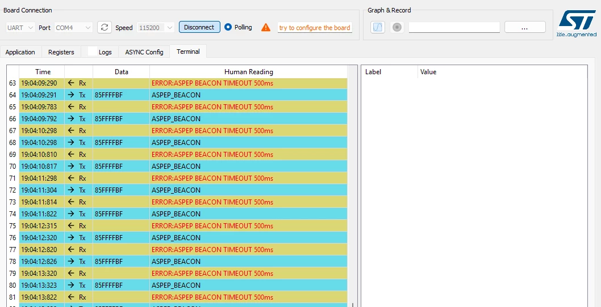Select row number 63
601x307 pixels.
(12, 83)
